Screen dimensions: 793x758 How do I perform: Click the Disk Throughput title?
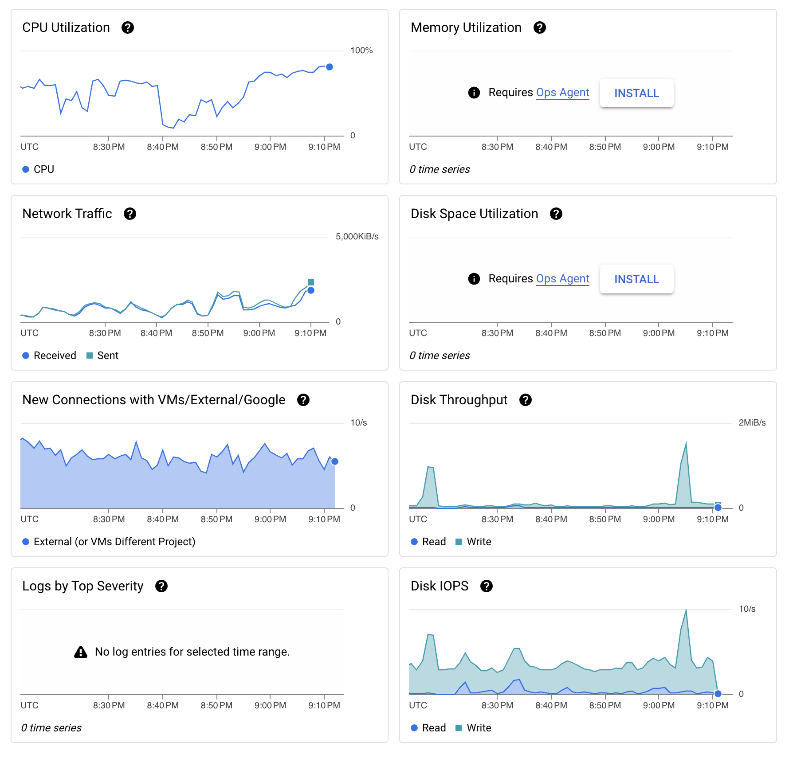tap(459, 400)
